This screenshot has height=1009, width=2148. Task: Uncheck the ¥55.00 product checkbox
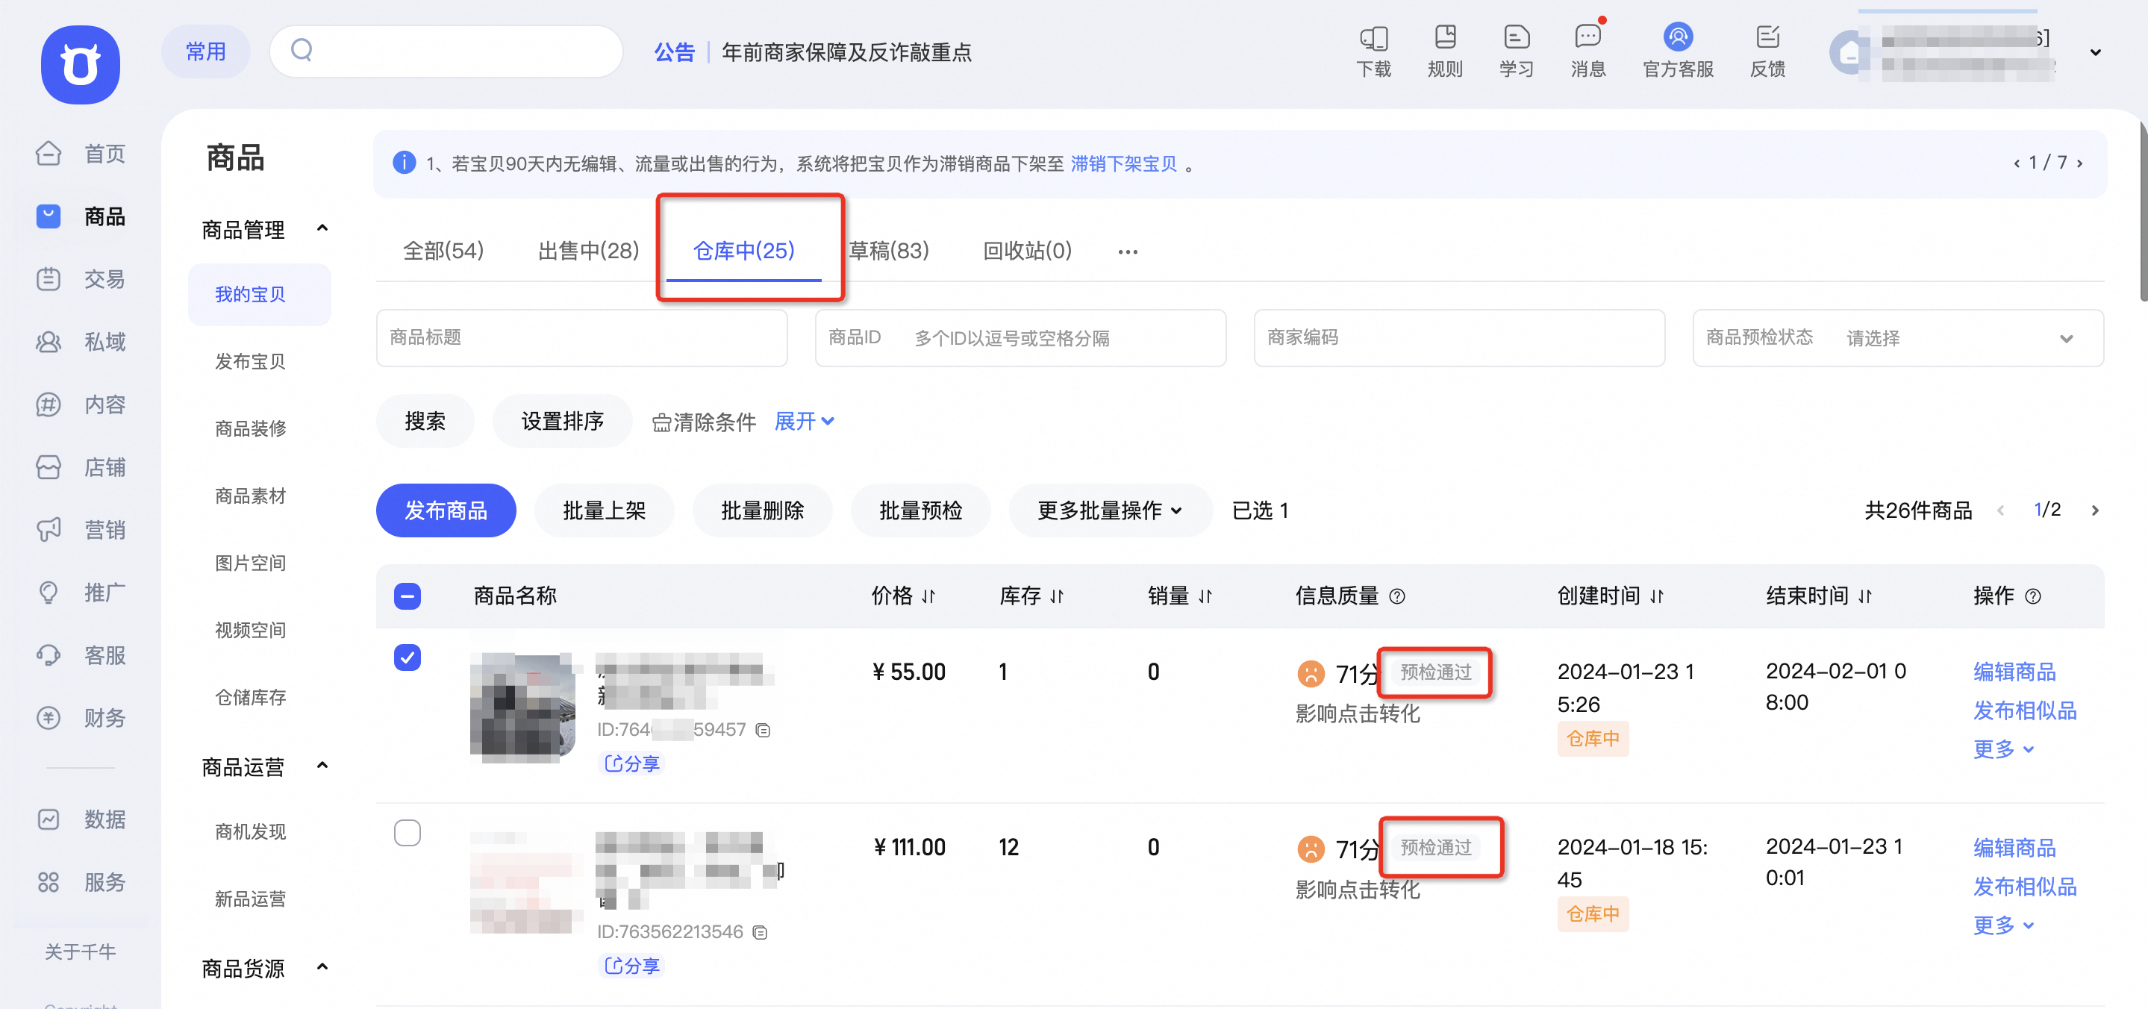407,658
